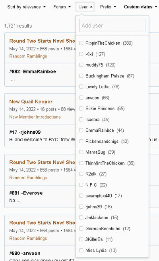Open the New Quail Keeper thread
This screenshot has height=261, width=159.
pyautogui.click(x=31, y=101)
